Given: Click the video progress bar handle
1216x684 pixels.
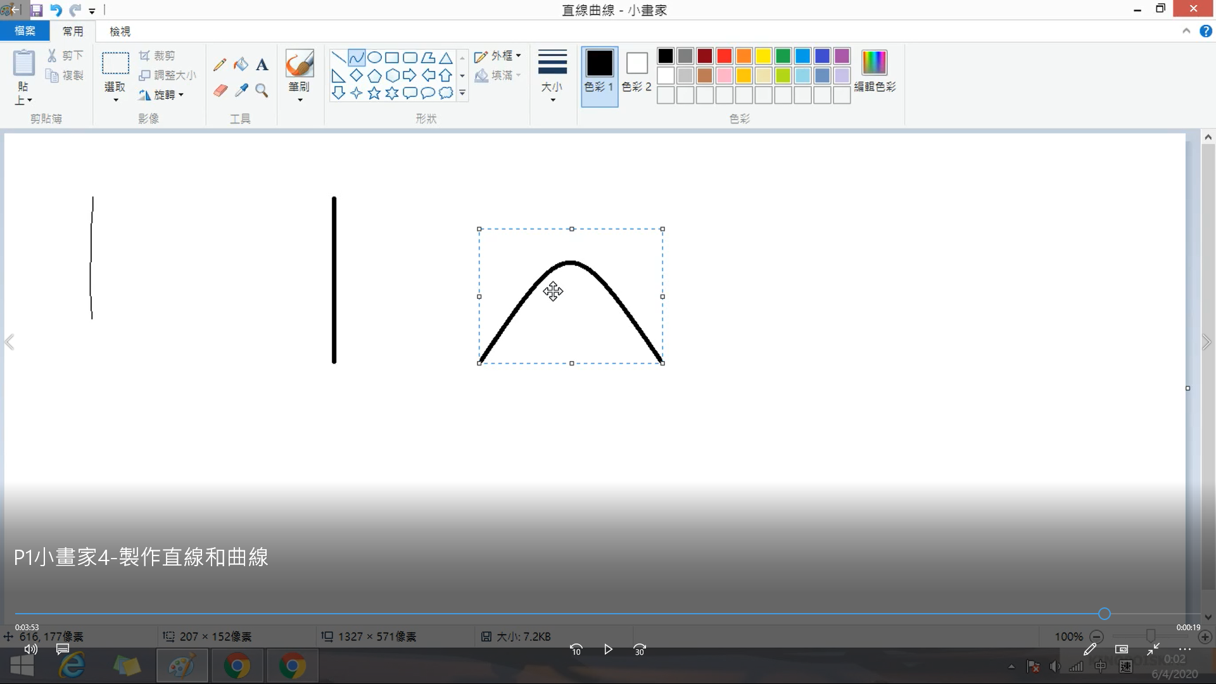Looking at the screenshot, I should coord(1105,614).
